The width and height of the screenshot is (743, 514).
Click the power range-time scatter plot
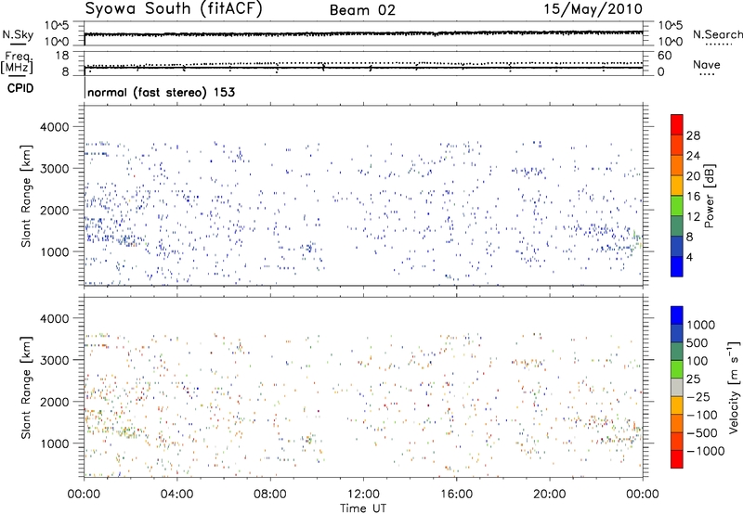click(363, 196)
